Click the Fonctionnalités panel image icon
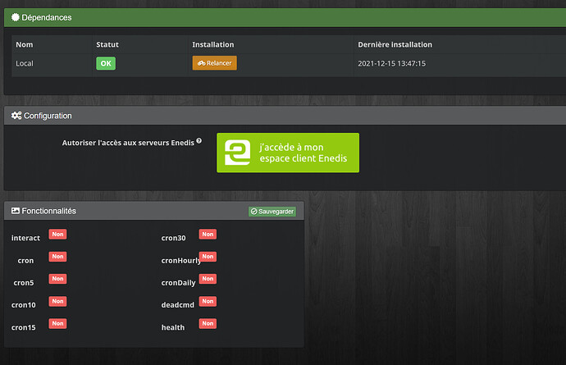Viewport: 566px width, 365px height. pos(15,211)
